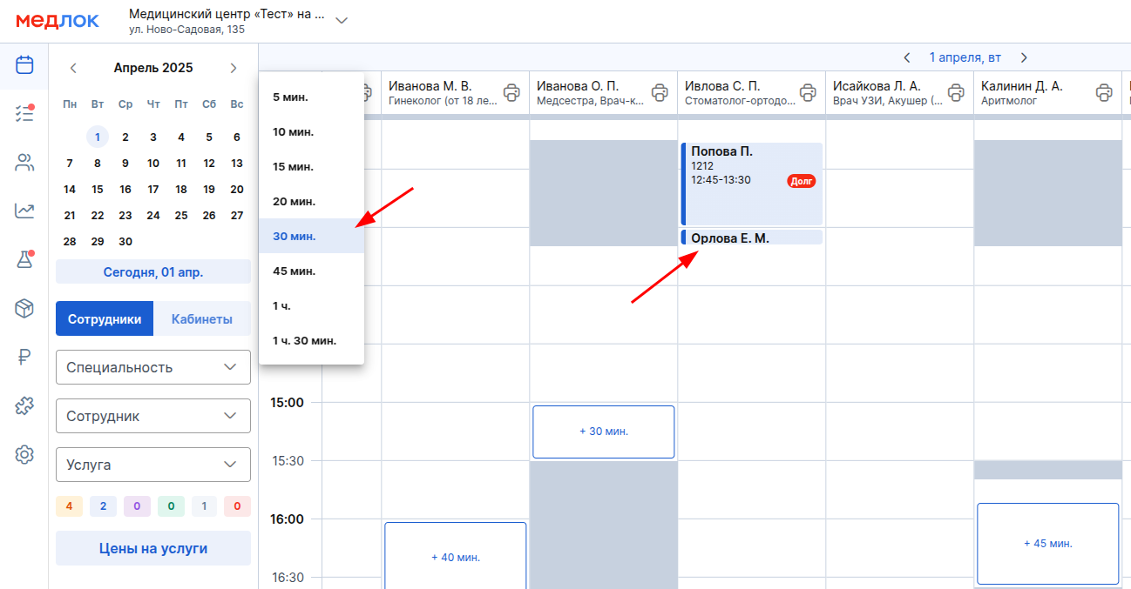This screenshot has width=1131, height=589.
Task: Filter by green status counter 0
Action: [x=171, y=505]
